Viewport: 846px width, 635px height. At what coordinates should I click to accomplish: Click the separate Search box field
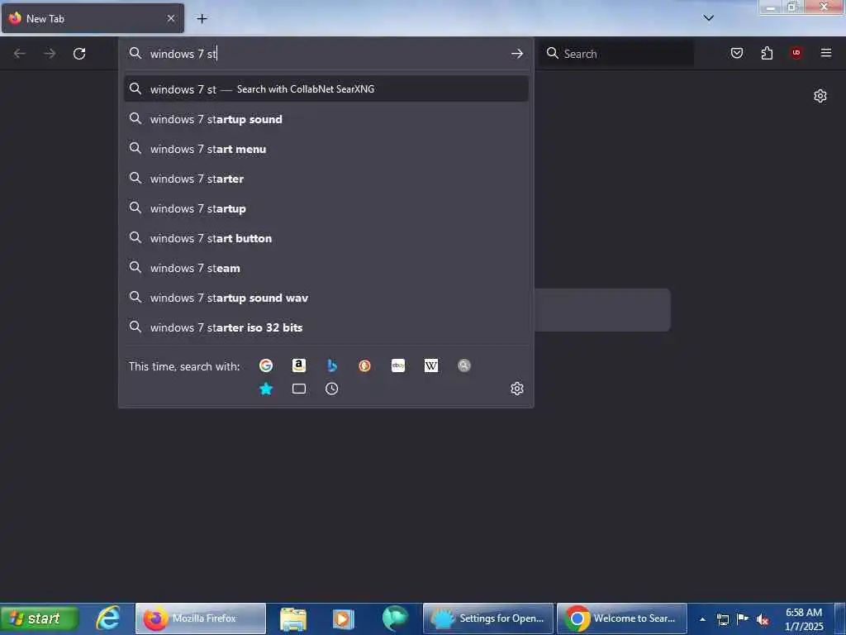616,54
